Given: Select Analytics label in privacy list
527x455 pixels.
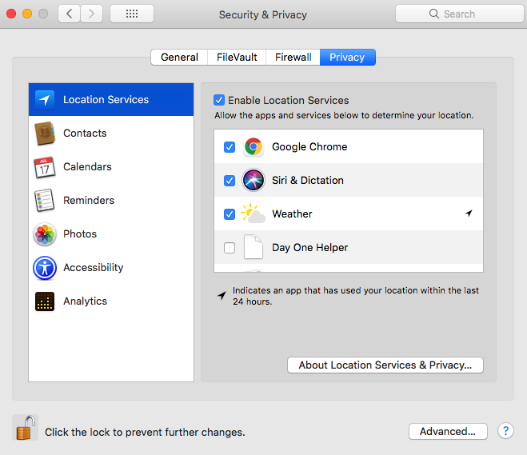Looking at the screenshot, I should point(86,301).
